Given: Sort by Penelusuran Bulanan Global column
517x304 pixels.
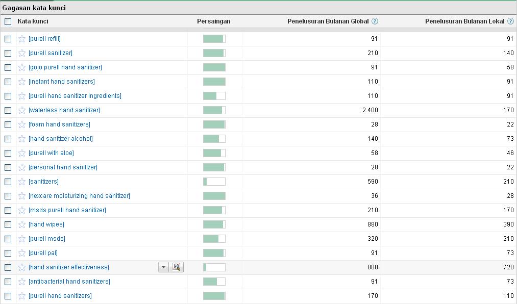Looking at the screenshot, I should point(328,21).
